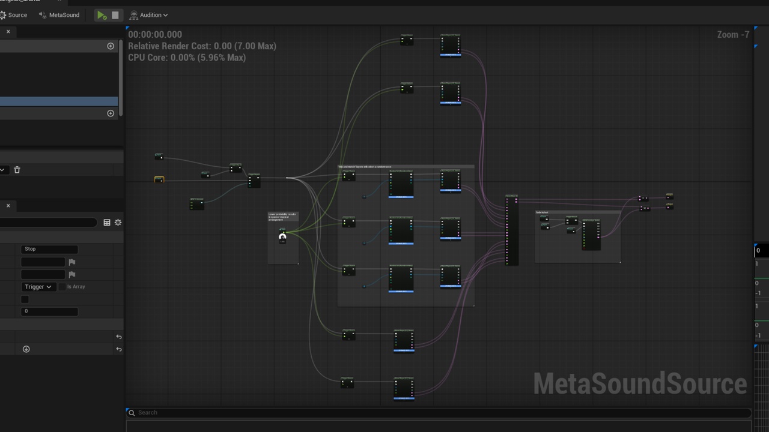Click the 00:00:00.000 playback time text
Viewport: 769px width, 432px height.
click(x=155, y=35)
